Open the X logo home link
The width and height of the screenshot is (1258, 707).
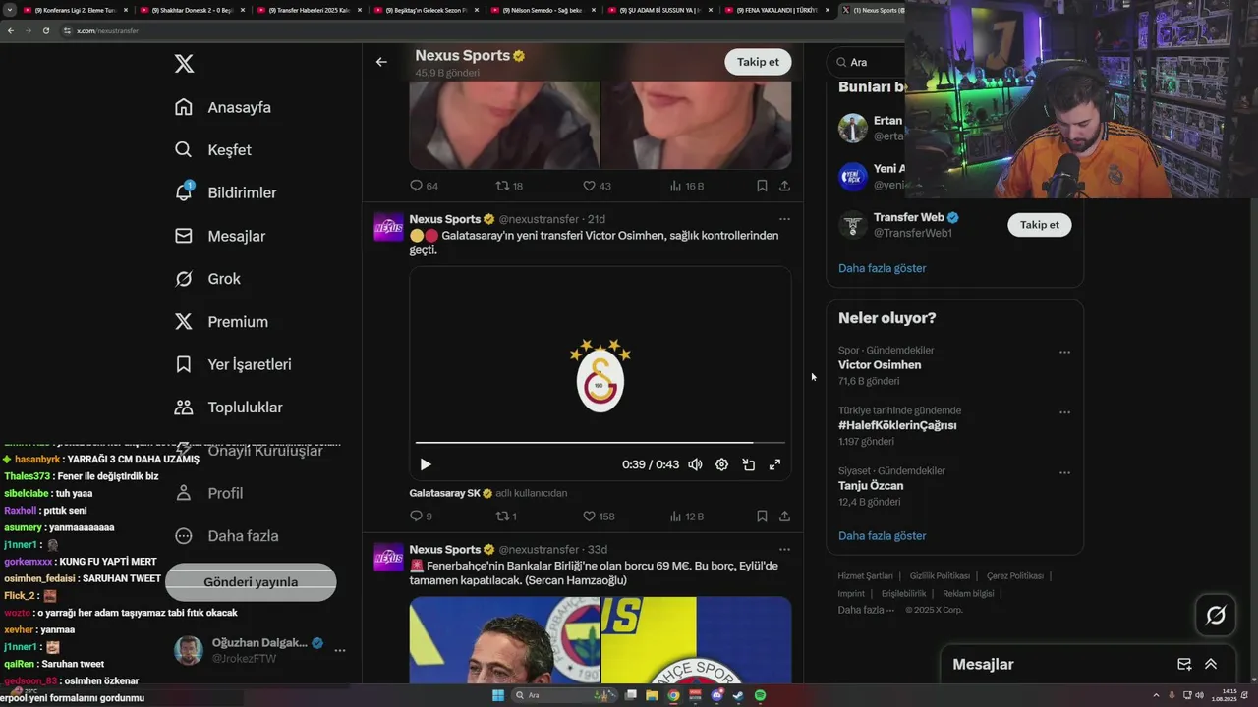[184, 64]
